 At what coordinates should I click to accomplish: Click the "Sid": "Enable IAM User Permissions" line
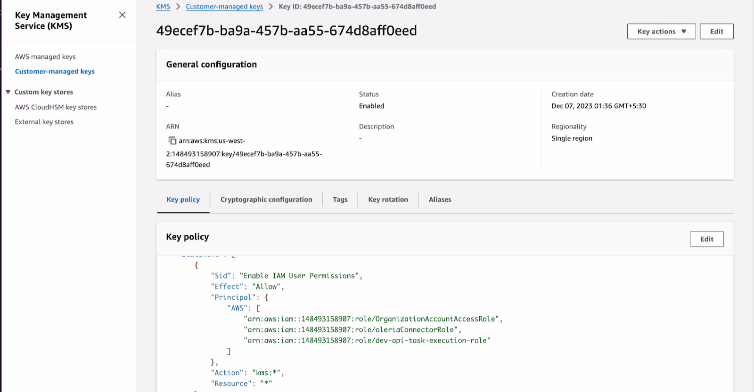(287, 276)
